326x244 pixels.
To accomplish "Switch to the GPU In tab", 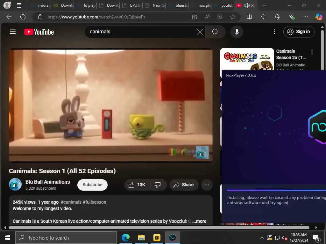I will point(132,5).
